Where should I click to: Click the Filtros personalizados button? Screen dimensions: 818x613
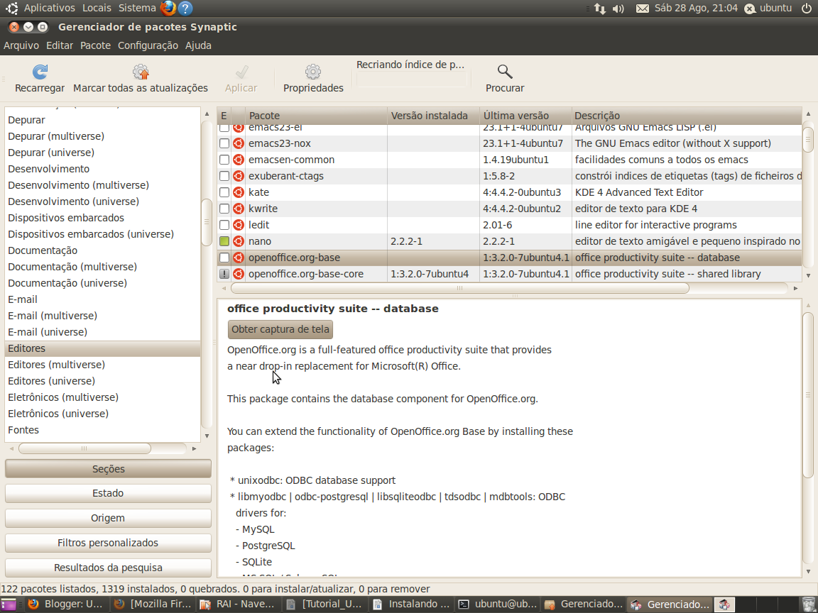click(x=108, y=543)
